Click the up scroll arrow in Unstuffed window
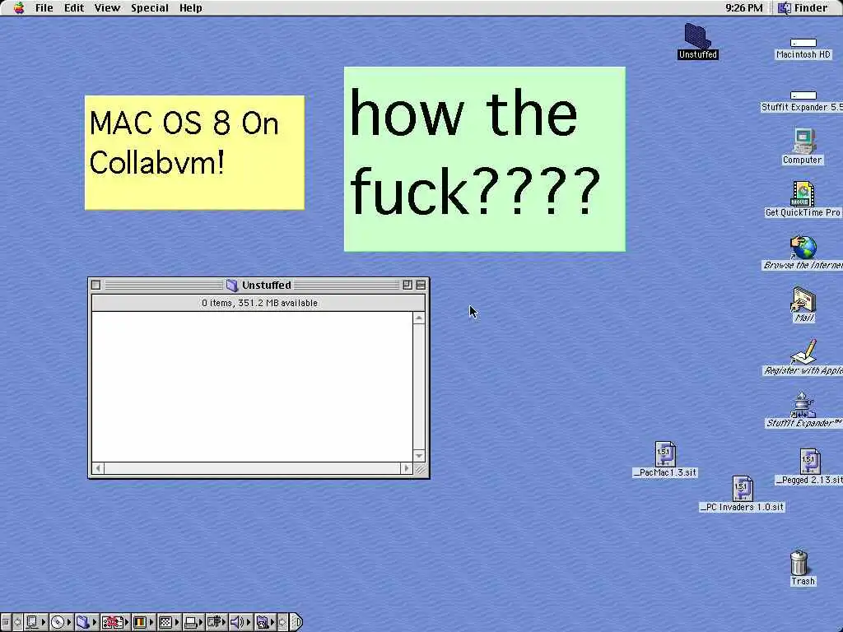Viewport: 843px width, 632px height. click(x=419, y=318)
